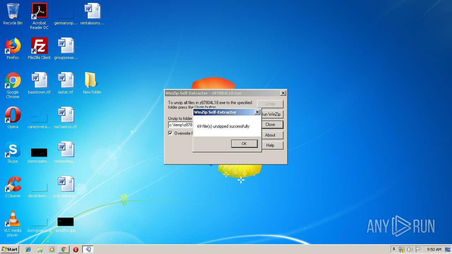Click the 69 file(s) unzipped successfully text
The height and width of the screenshot is (254, 452).
tap(223, 126)
